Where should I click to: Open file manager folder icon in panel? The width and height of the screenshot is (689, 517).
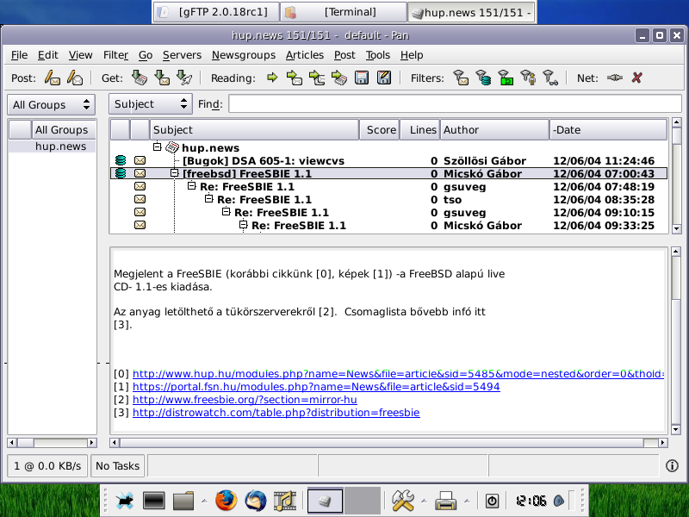pyautogui.click(x=183, y=501)
